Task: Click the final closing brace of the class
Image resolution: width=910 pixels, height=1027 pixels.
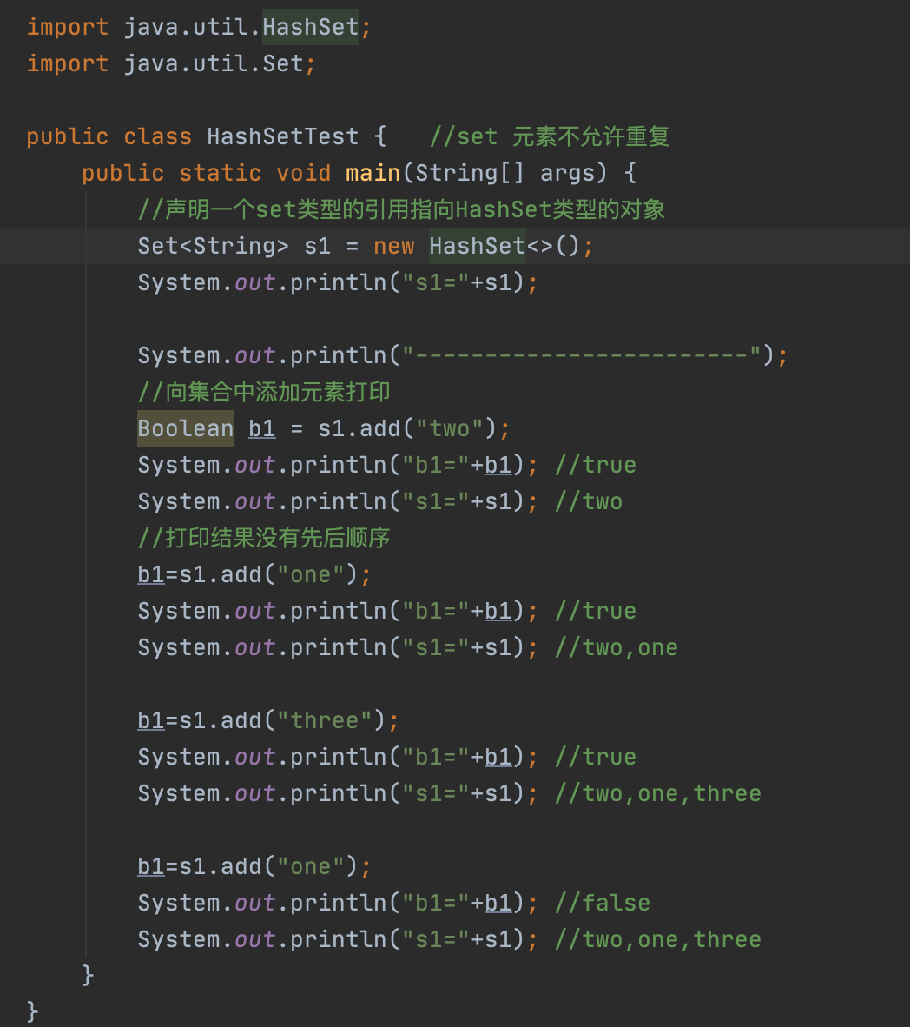Action: [33, 1011]
